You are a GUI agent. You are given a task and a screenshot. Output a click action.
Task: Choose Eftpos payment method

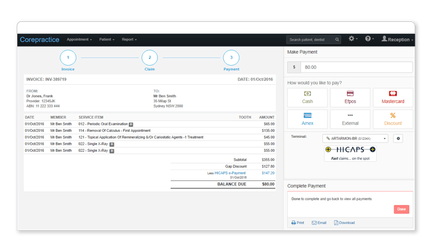(x=350, y=97)
